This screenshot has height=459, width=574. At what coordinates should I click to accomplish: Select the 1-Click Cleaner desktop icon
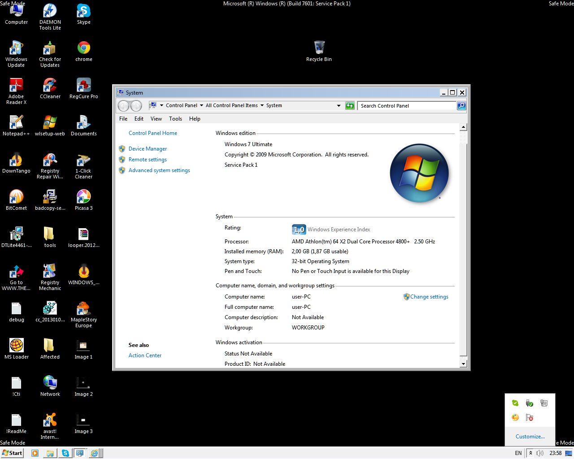click(83, 165)
